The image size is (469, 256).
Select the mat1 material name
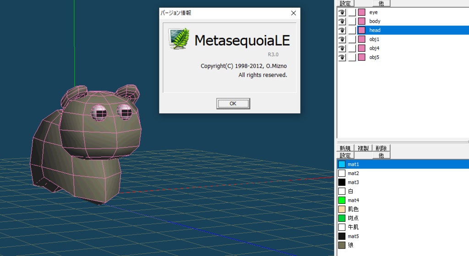pos(353,164)
